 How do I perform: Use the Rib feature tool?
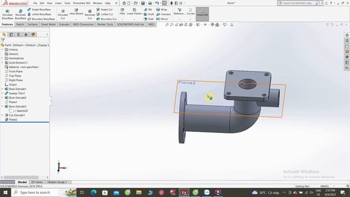click(148, 10)
